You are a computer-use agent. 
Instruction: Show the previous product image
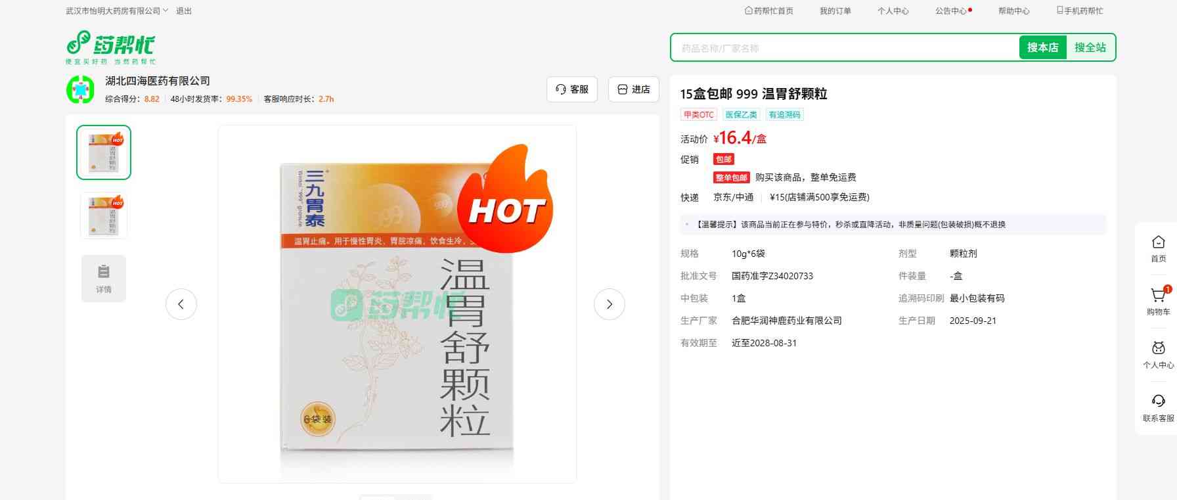pyautogui.click(x=181, y=304)
